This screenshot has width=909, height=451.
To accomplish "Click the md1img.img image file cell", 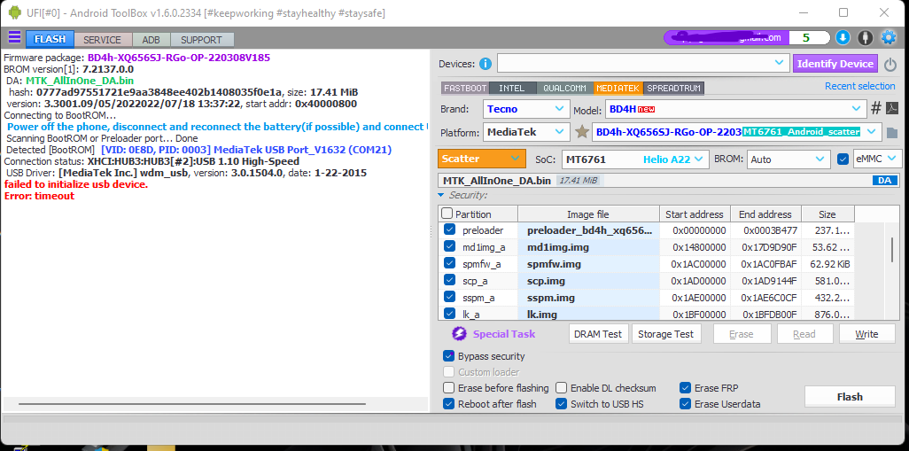I will coord(587,247).
